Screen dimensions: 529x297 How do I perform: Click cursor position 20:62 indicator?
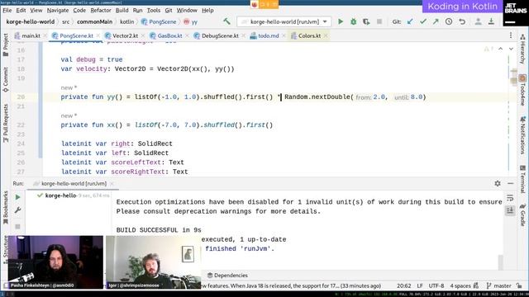pos(403,285)
